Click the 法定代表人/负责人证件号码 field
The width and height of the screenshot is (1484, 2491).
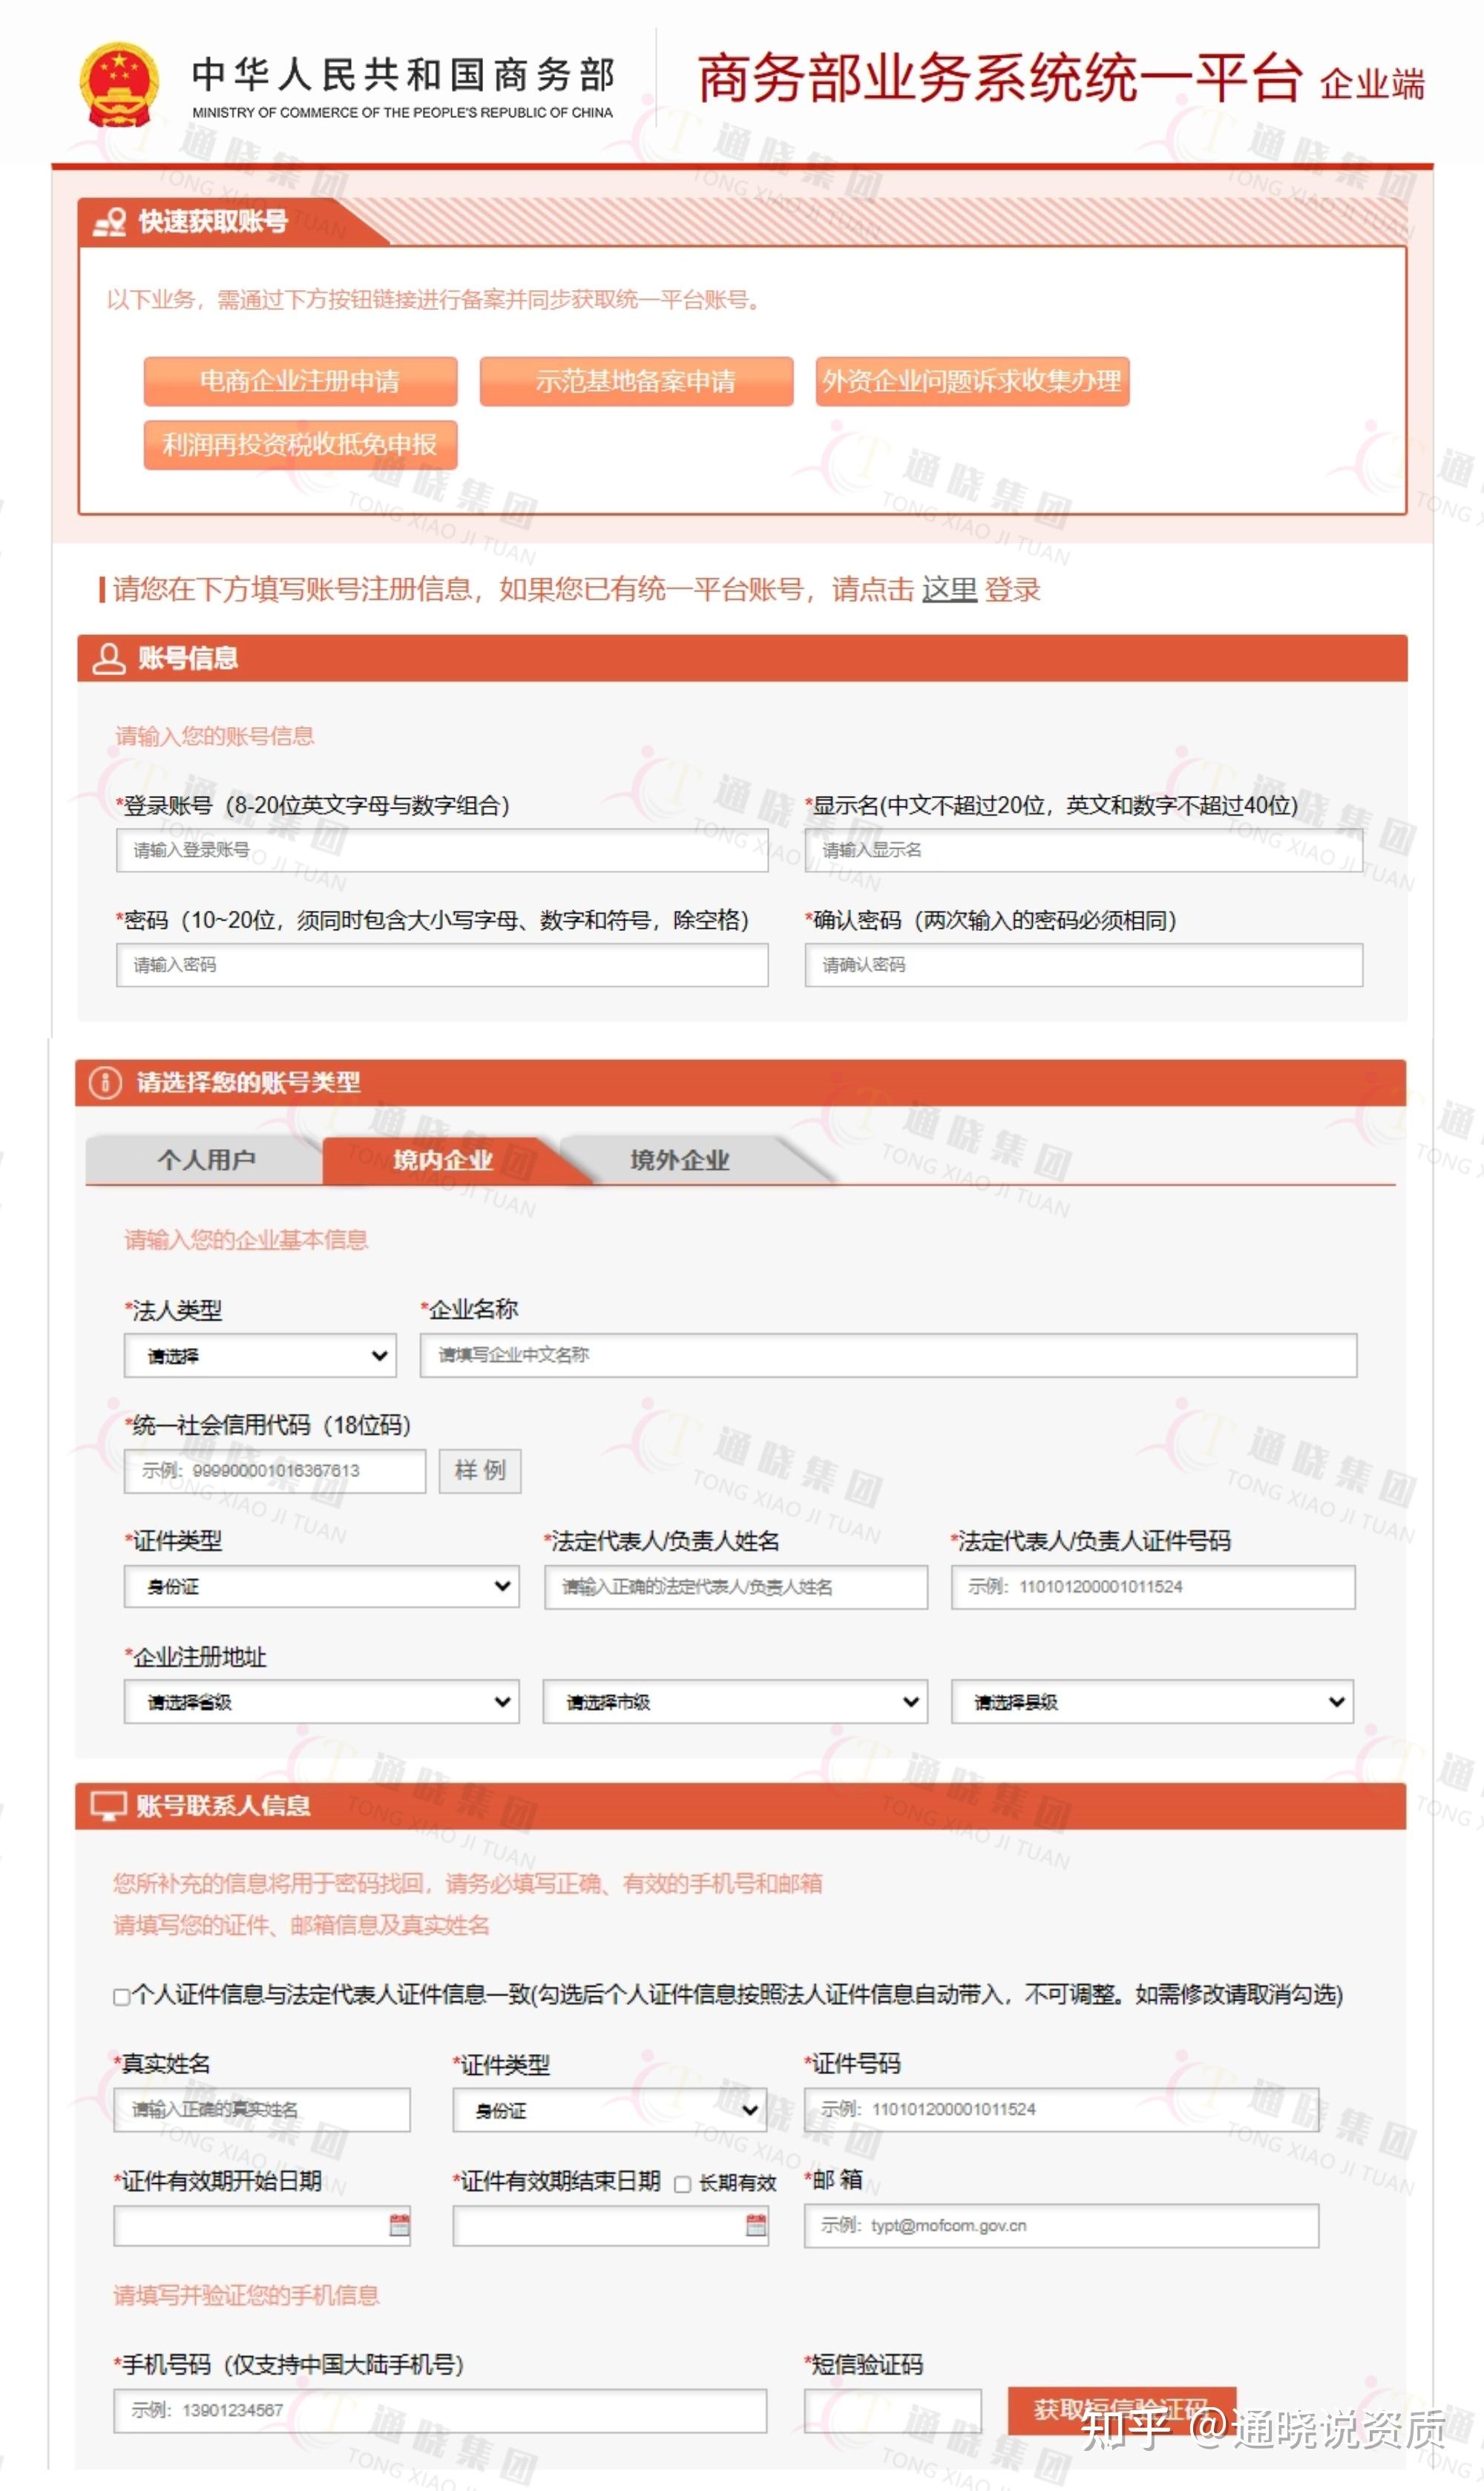coord(1153,1587)
